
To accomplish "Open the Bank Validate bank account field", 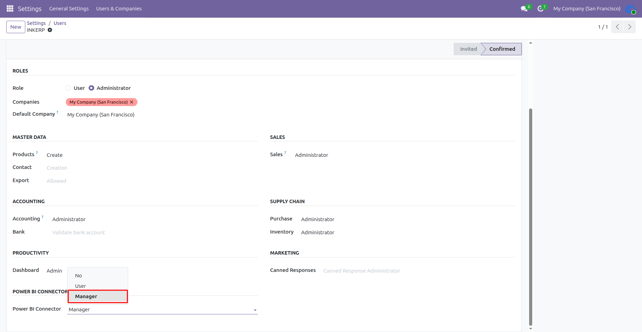I will click(155, 233).
